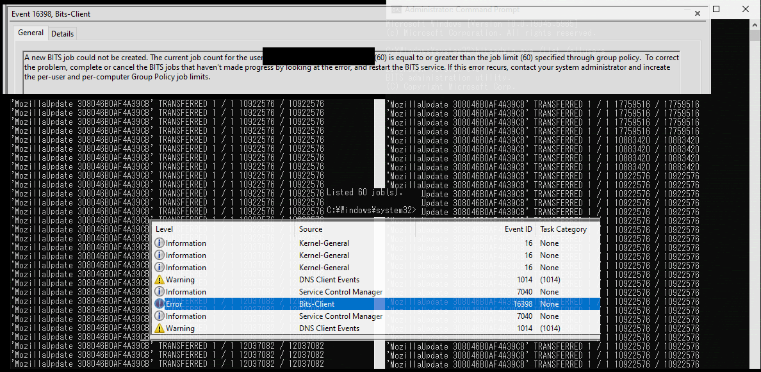Click the 'Event 16398, Bits-Client' dialog title
The height and width of the screenshot is (372, 761).
pos(51,14)
